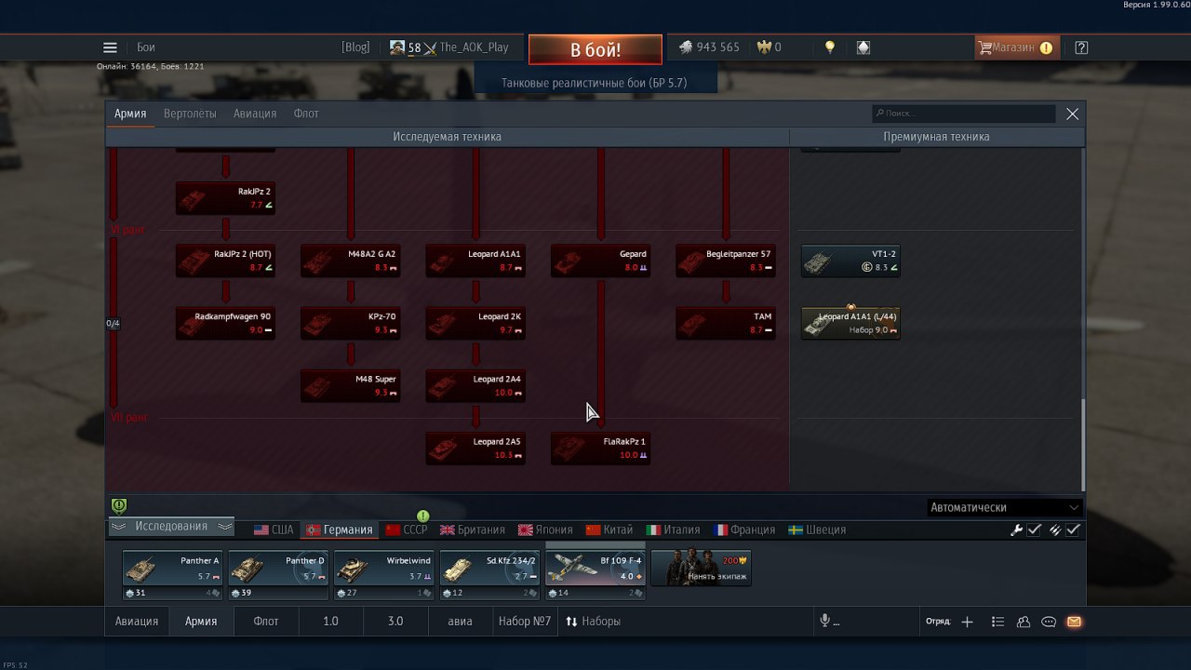Change mode Танковые реалистичные бои
1191x670 pixels.
coord(595,83)
